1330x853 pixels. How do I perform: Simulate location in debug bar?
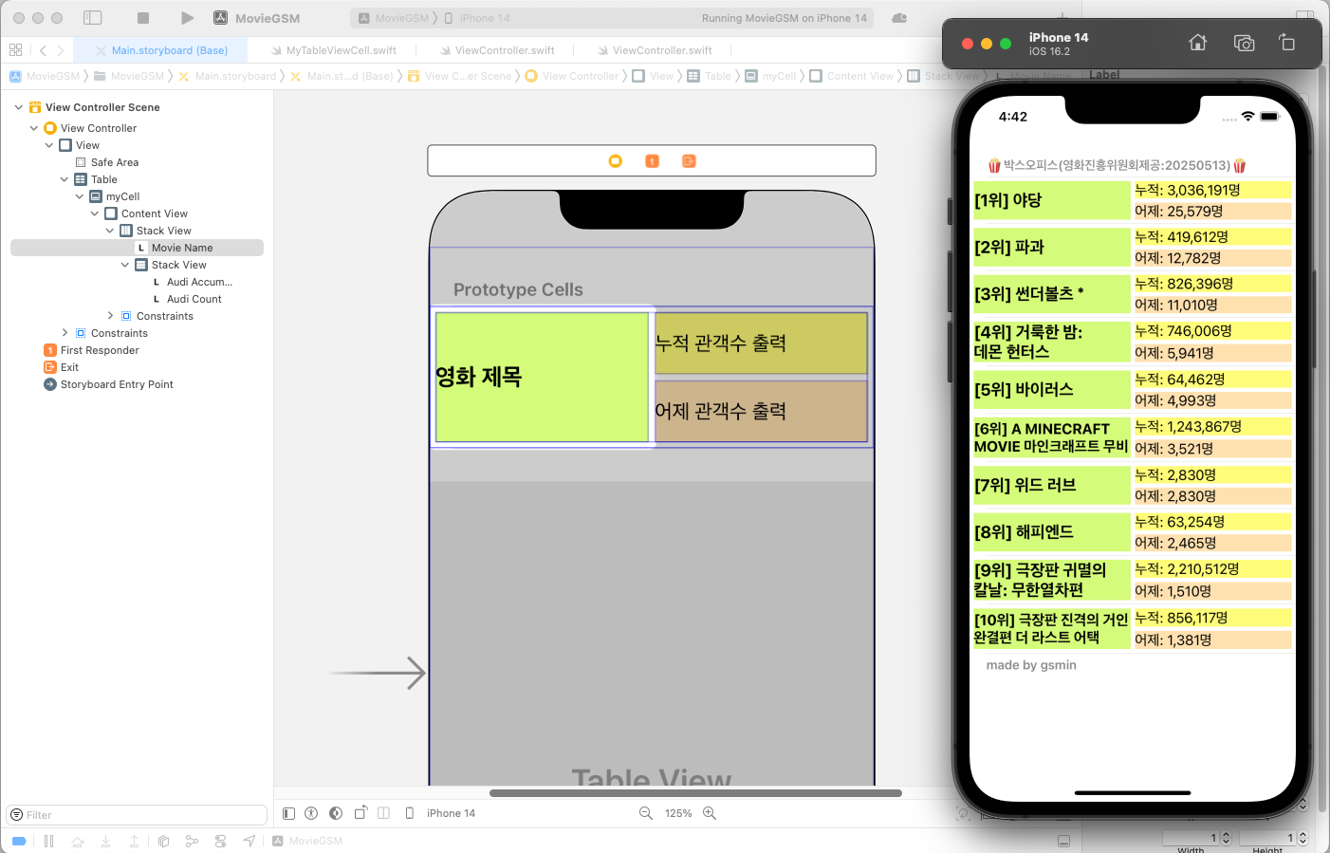coord(249,841)
